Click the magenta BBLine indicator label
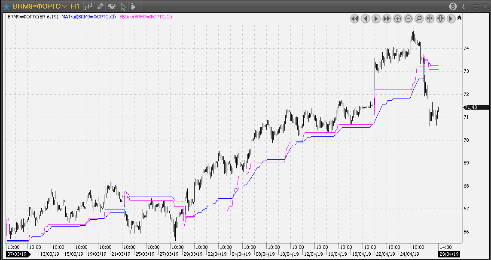This screenshot has width=491, height=260. click(146, 17)
